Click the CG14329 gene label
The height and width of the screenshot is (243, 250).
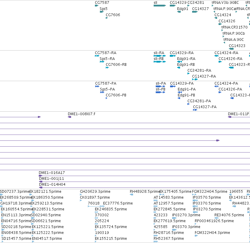[x=178, y=3]
